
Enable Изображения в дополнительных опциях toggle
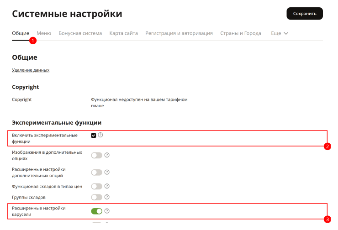coord(96,155)
